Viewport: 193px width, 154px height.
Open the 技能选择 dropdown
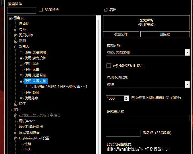pyautogui.click(x=187, y=52)
